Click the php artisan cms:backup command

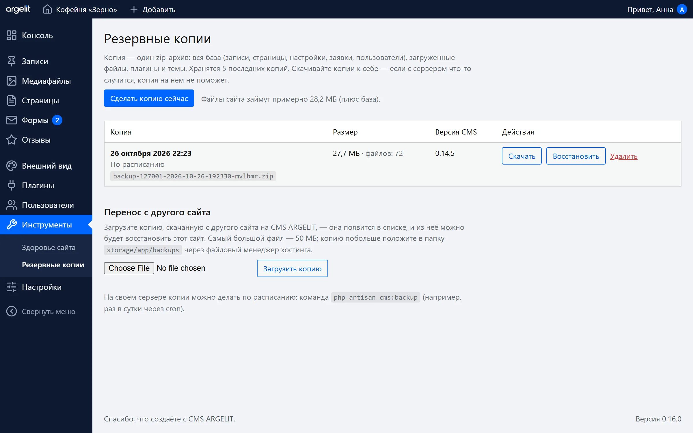(x=375, y=297)
